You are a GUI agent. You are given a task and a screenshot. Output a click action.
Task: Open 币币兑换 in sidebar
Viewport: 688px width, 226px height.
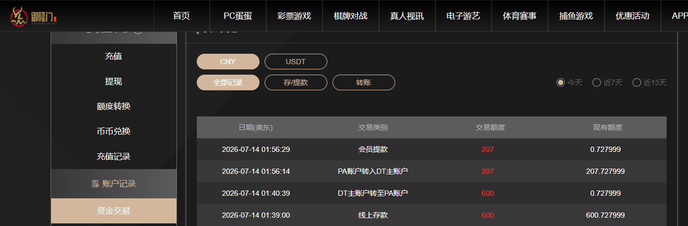pyautogui.click(x=114, y=132)
